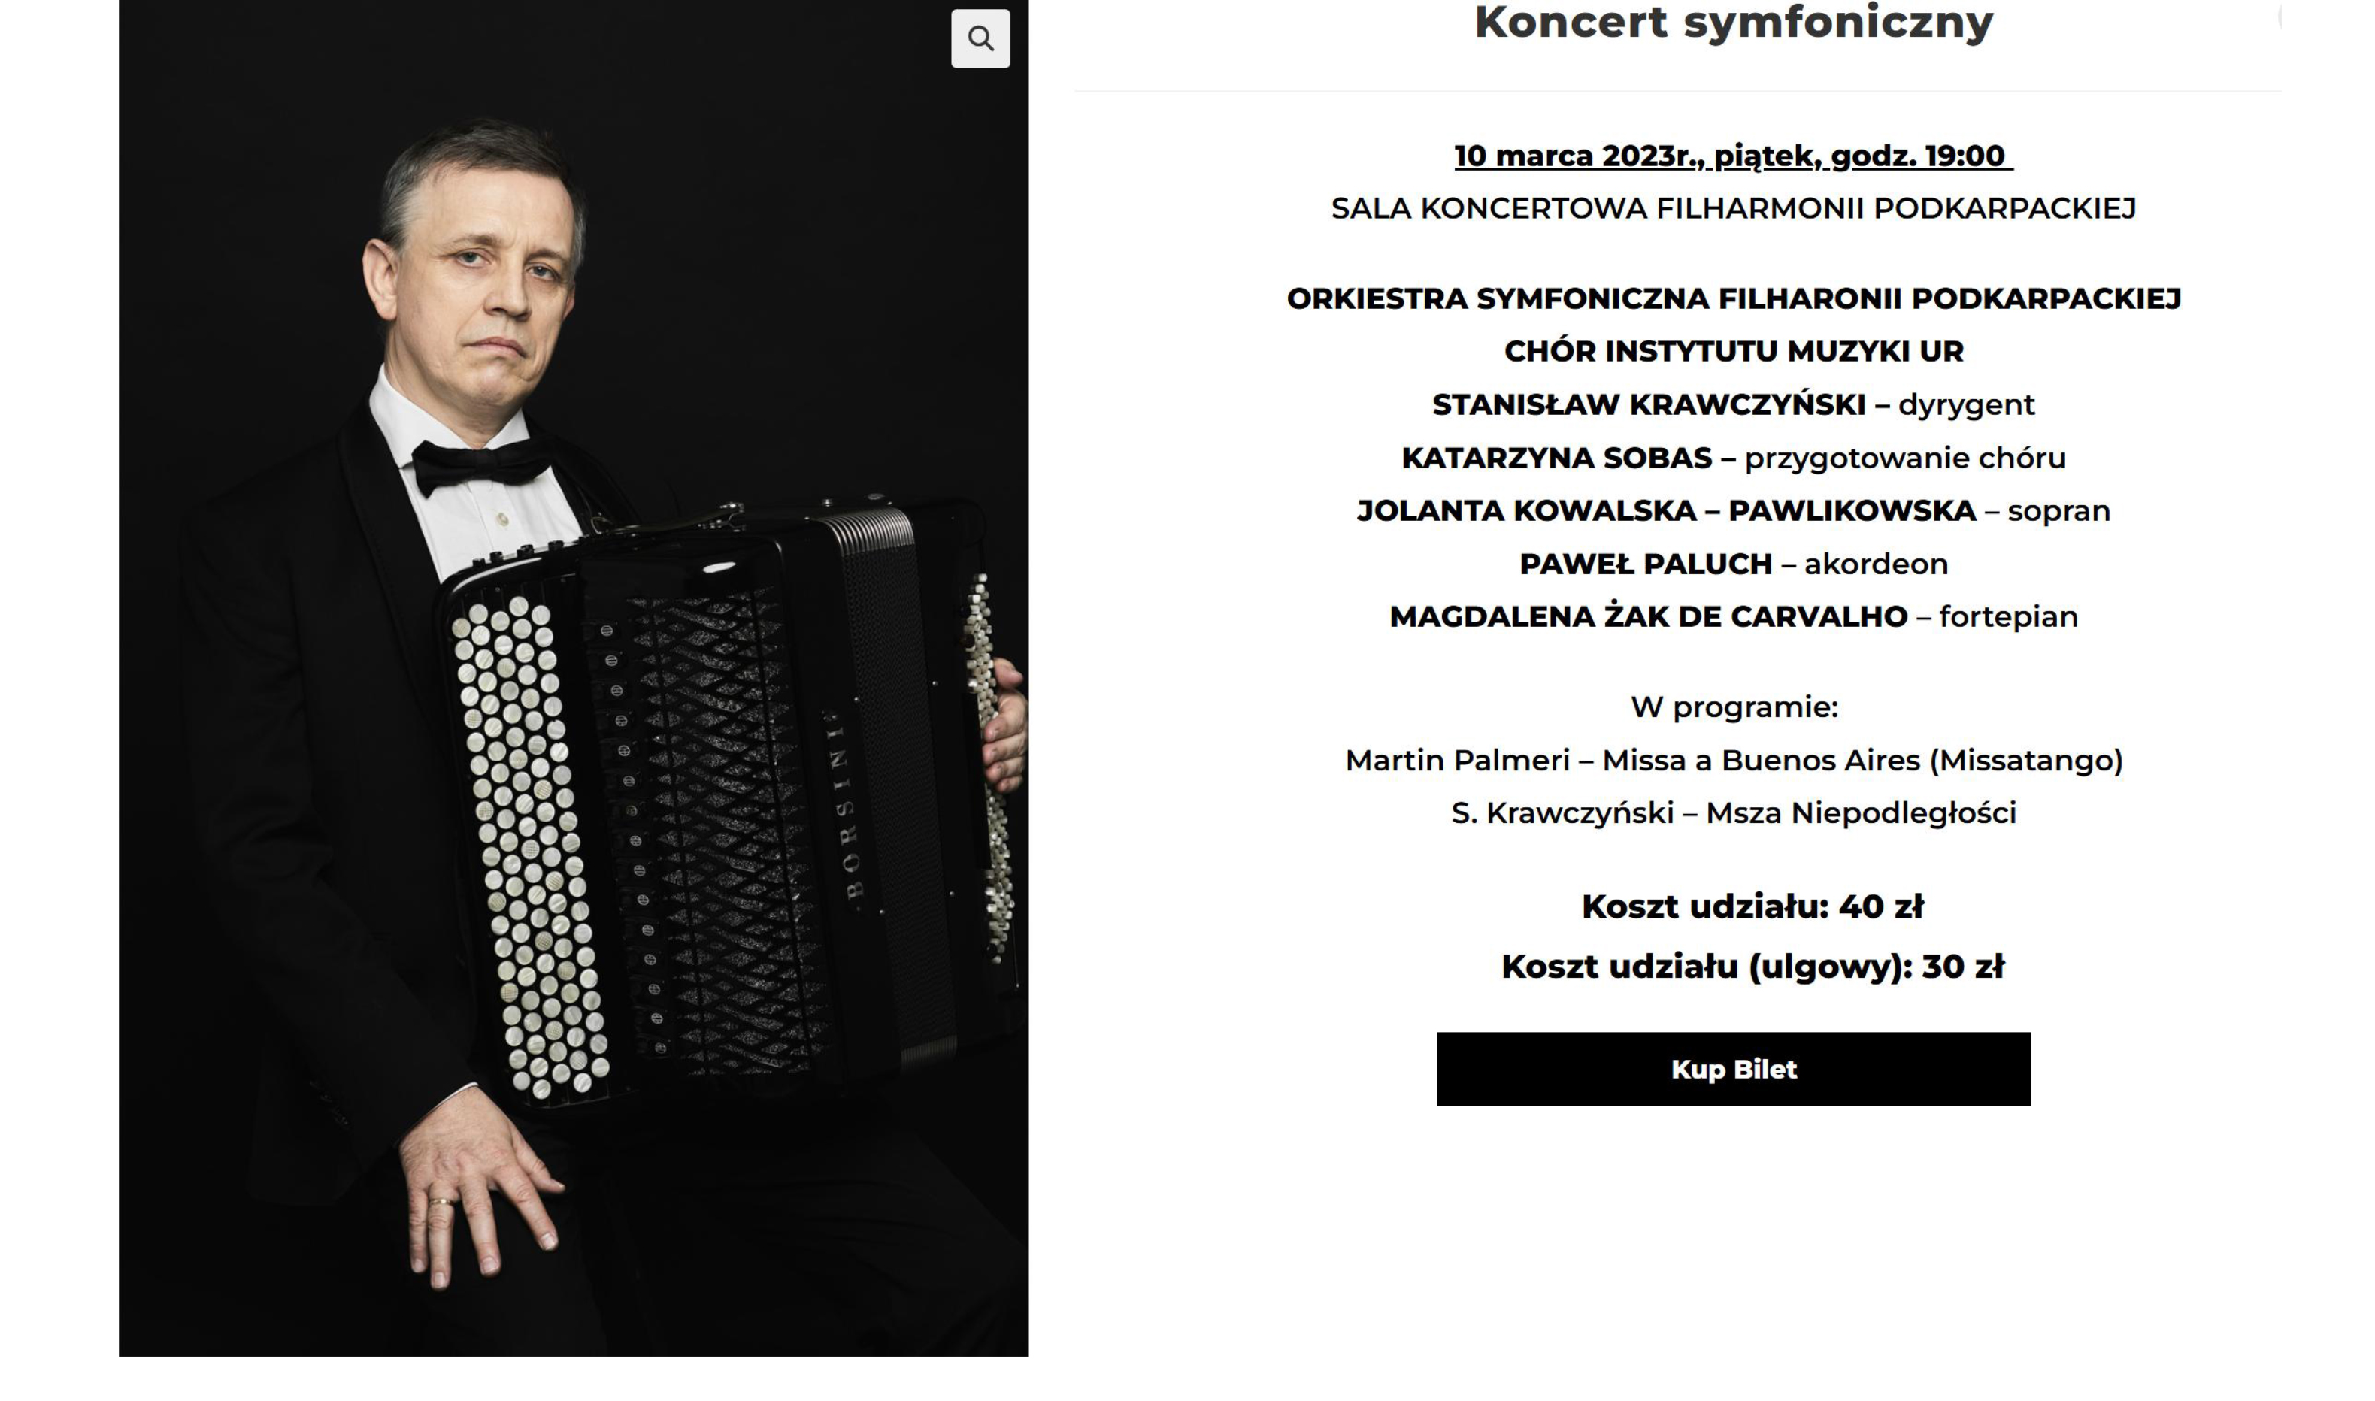Click Magdalena Żak de Carvalho fortepian line

(x=1733, y=616)
